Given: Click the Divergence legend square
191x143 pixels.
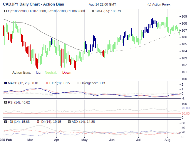Looking at the screenshot, I should pyautogui.click(x=78, y=83).
